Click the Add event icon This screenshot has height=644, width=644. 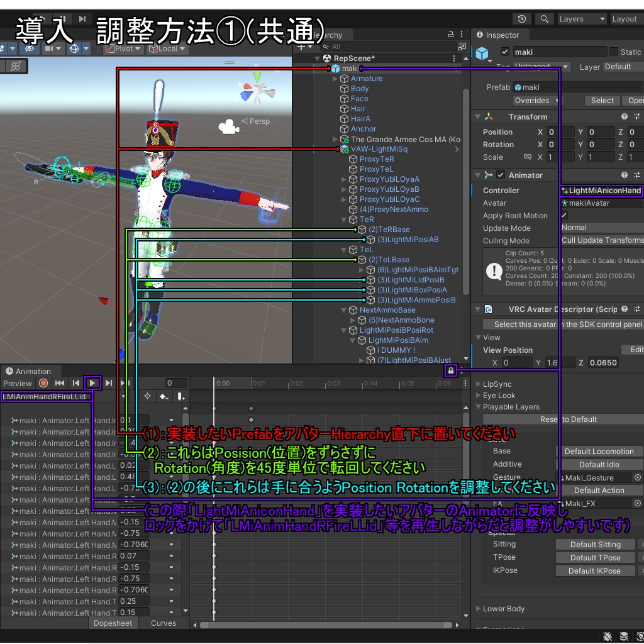[x=180, y=396]
